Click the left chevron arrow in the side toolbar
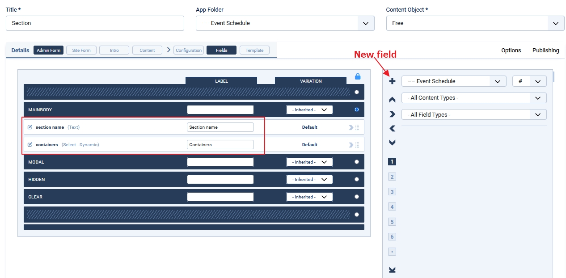This screenshot has height=278, width=566. point(392,129)
